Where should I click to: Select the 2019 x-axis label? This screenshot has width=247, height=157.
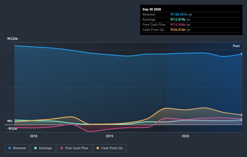click(110, 136)
